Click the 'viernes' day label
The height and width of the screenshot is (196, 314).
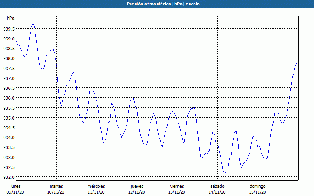pos(177,186)
